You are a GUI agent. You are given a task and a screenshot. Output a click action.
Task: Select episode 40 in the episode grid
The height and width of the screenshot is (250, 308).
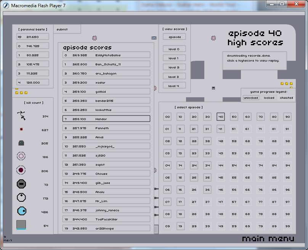pos(221,117)
